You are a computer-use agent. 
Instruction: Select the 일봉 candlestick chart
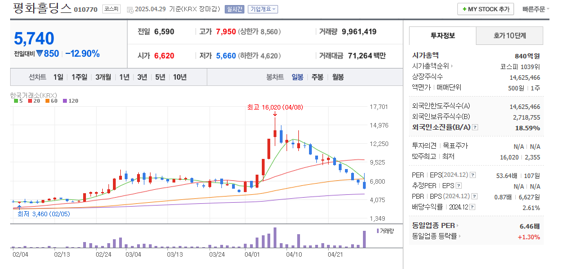[297, 77]
